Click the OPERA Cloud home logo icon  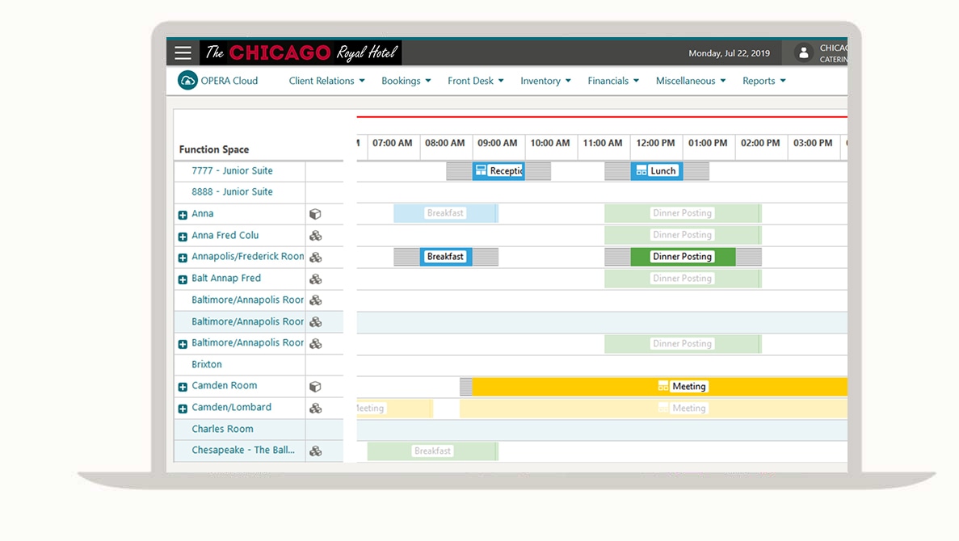(187, 81)
